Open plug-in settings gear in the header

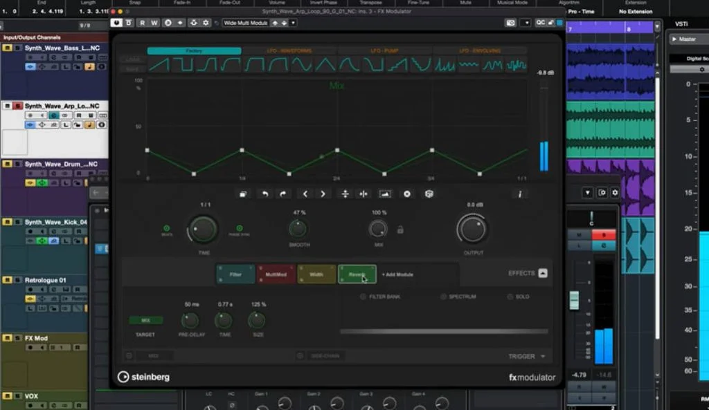[206, 23]
